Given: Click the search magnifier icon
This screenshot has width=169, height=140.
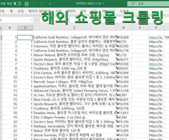Looking at the screenshot, I should (133, 4).
